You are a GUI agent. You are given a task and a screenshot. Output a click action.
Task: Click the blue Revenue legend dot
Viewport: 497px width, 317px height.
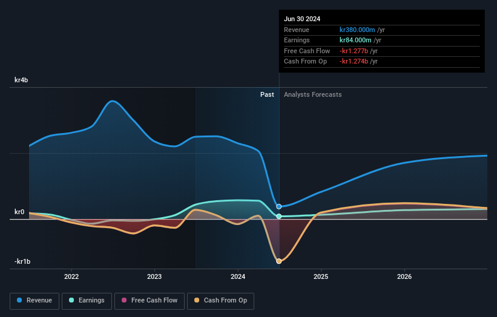coord(19,300)
